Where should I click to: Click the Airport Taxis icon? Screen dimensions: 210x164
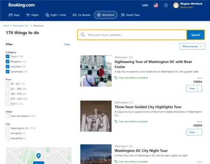tap(123, 15)
